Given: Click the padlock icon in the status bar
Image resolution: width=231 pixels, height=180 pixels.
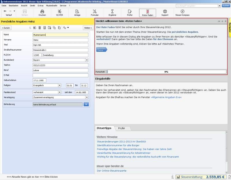Looking at the screenshot, I should (x=229, y=177).
